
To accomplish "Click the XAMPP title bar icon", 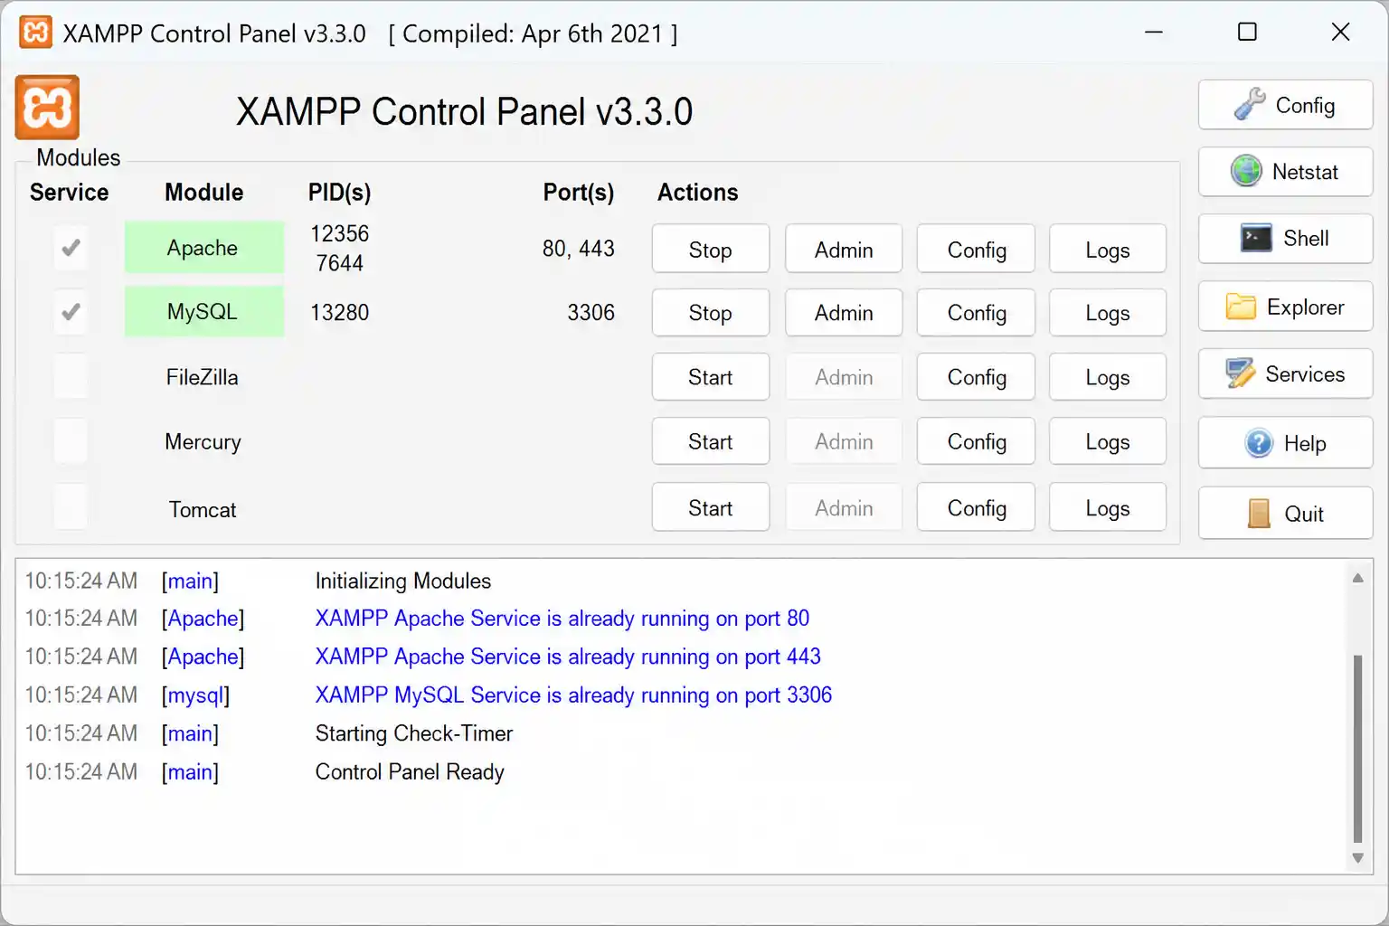I will pos(35,33).
